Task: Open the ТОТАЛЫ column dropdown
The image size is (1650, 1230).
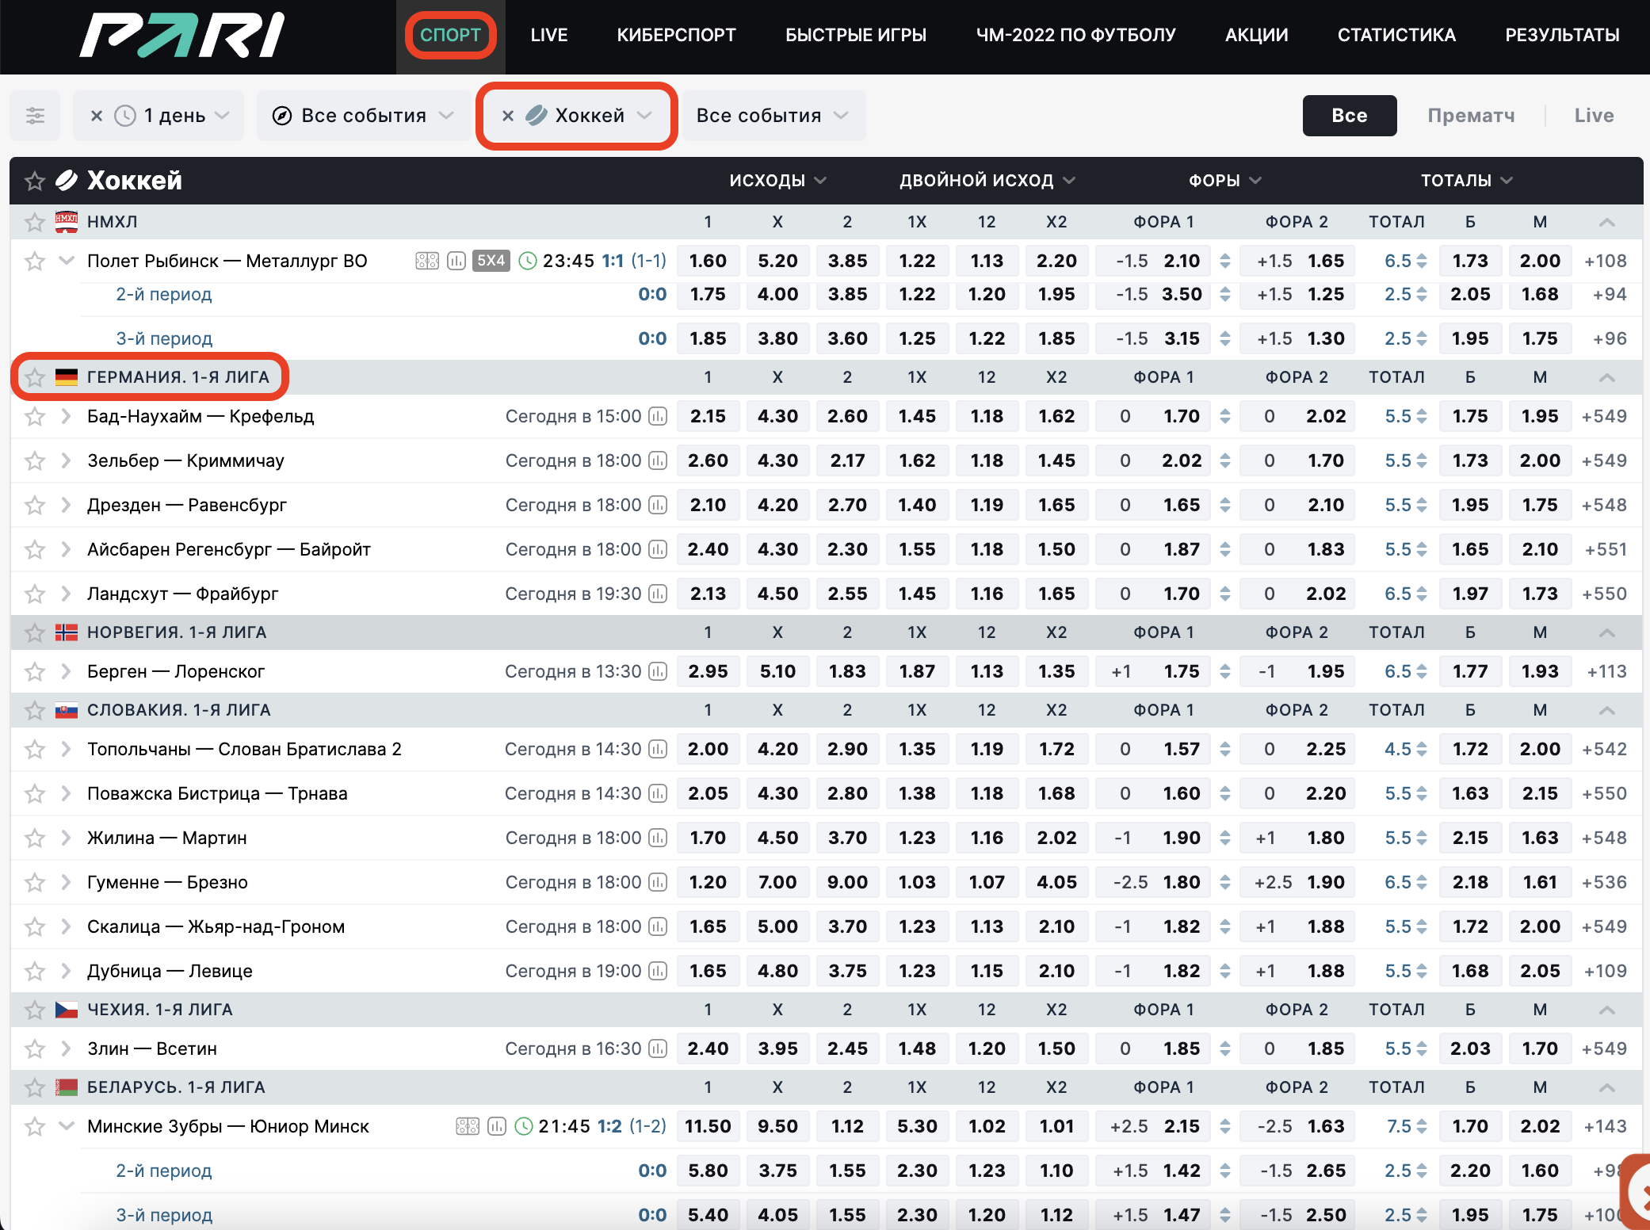Action: [x=1466, y=181]
